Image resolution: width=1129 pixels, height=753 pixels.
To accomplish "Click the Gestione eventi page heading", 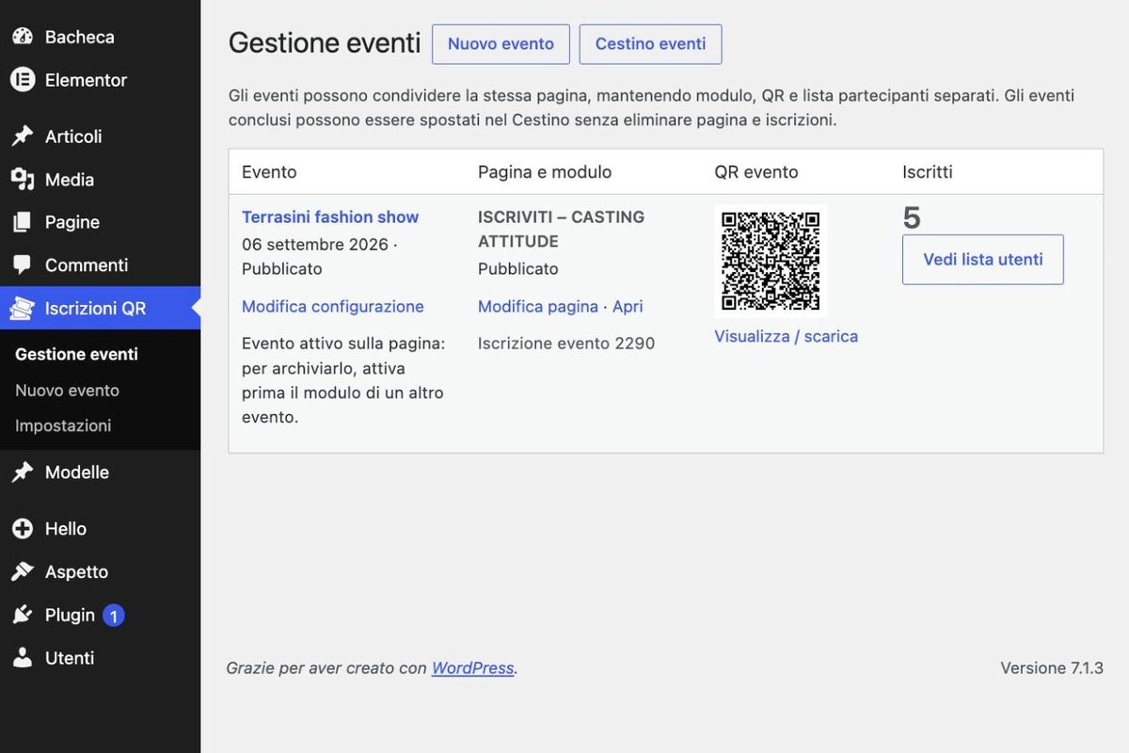I will (325, 43).
